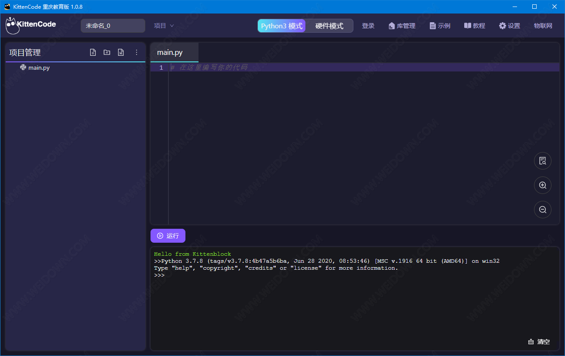
Task: Open the 登录 login menu
Action: pyautogui.click(x=368, y=26)
